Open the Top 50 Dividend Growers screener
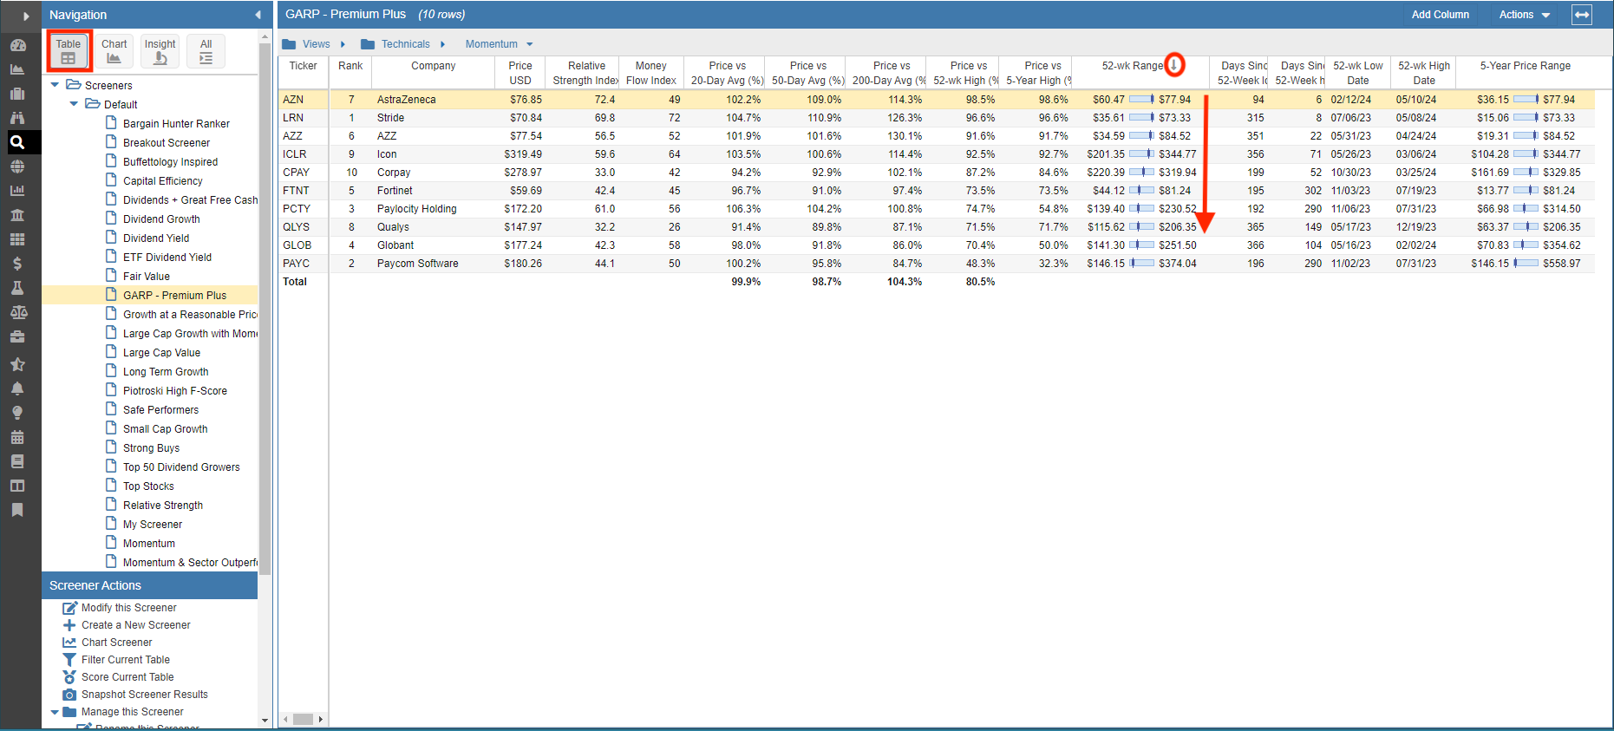 tap(181, 467)
